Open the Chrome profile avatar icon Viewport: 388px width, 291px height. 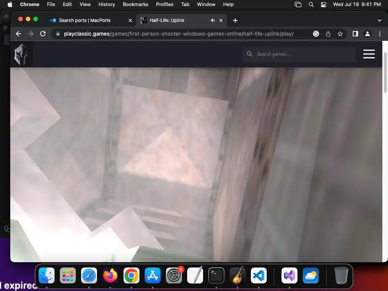tap(368, 34)
